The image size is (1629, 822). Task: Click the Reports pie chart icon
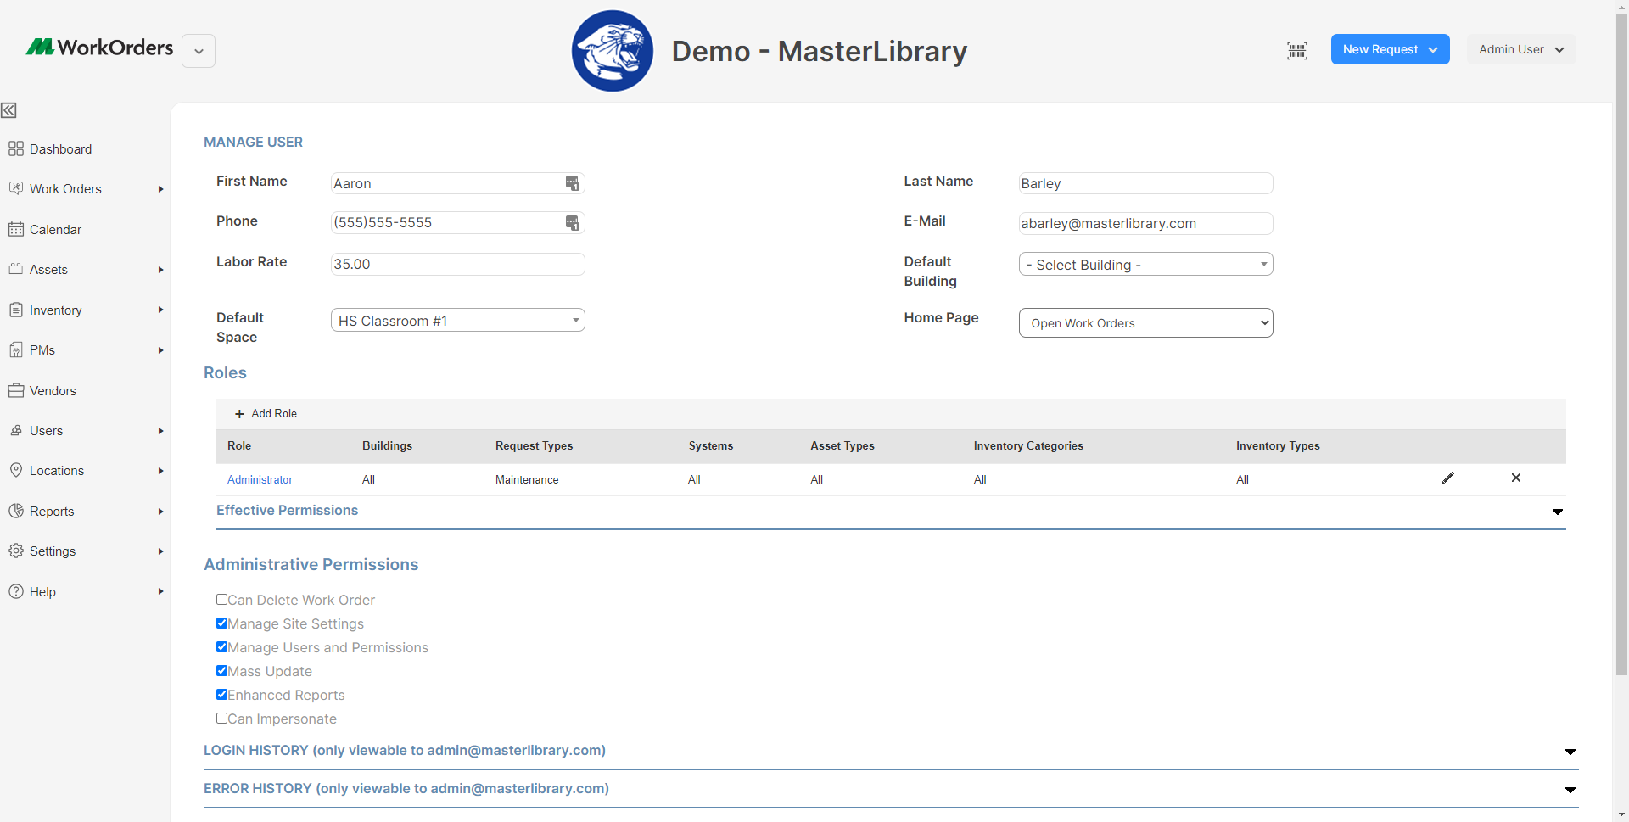[16, 511]
